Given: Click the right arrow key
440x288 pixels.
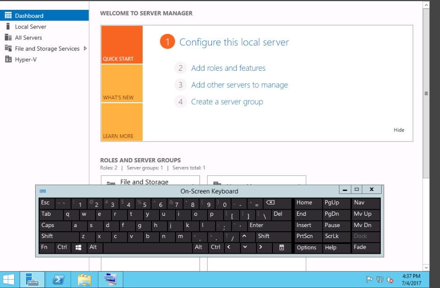Looking at the screenshot, I should coord(264,248).
